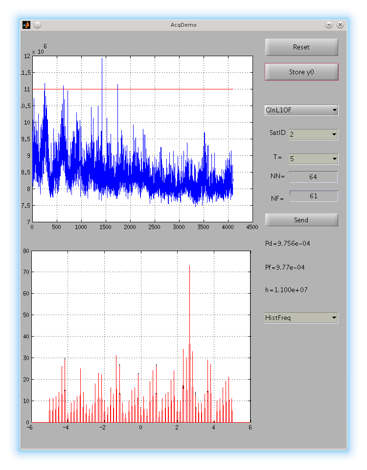Click the Store y0 button
Image resolution: width=367 pixels, height=470 pixels.
point(301,72)
